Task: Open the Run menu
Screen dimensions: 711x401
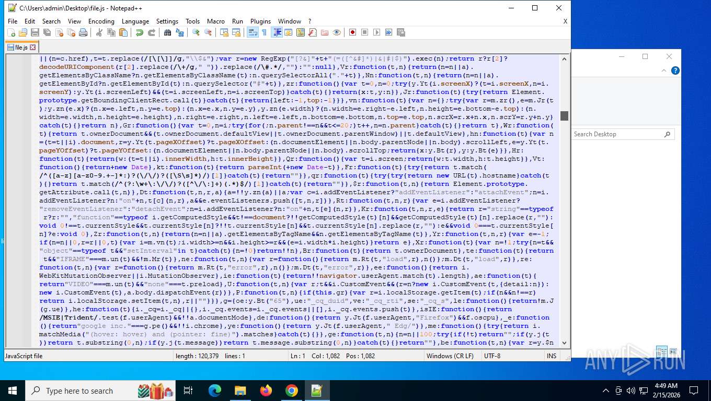Action: [237, 21]
